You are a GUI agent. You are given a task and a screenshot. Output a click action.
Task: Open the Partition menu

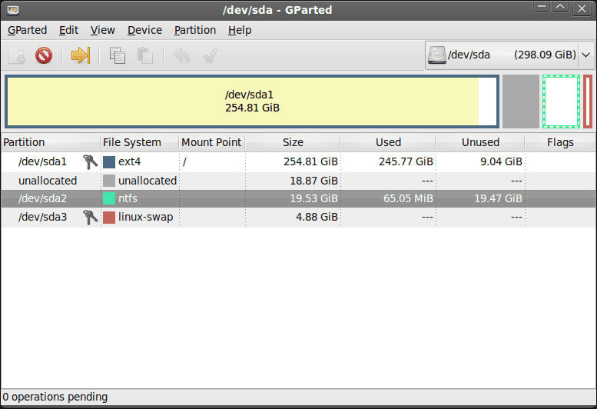click(195, 30)
